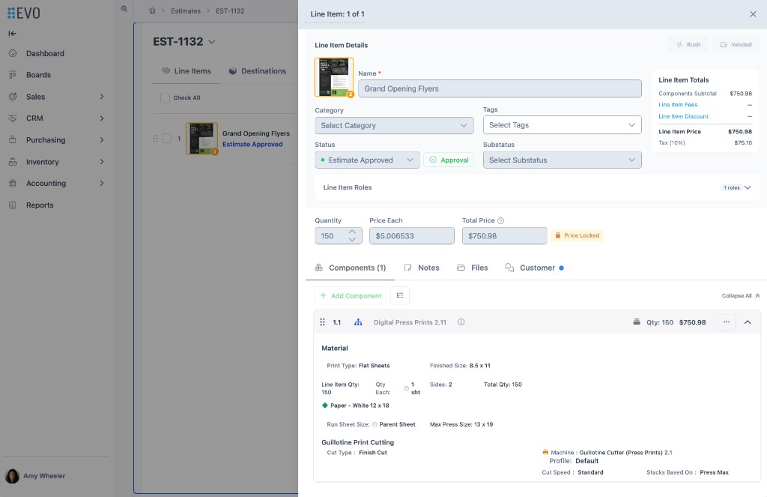Image resolution: width=767 pixels, height=497 pixels.
Task: Switch to the Components (1) tab
Action: coord(351,268)
